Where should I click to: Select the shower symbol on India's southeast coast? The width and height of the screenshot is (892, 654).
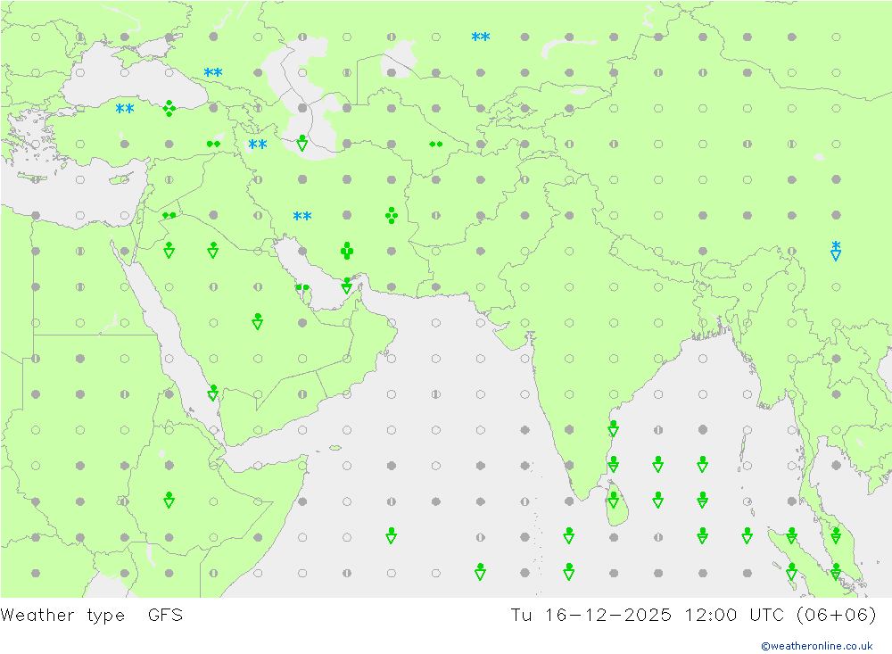point(614,428)
